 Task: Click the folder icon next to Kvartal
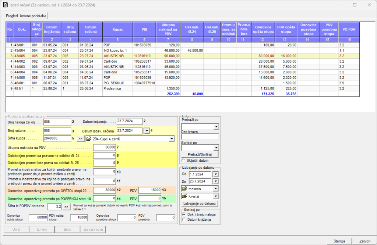185,196
